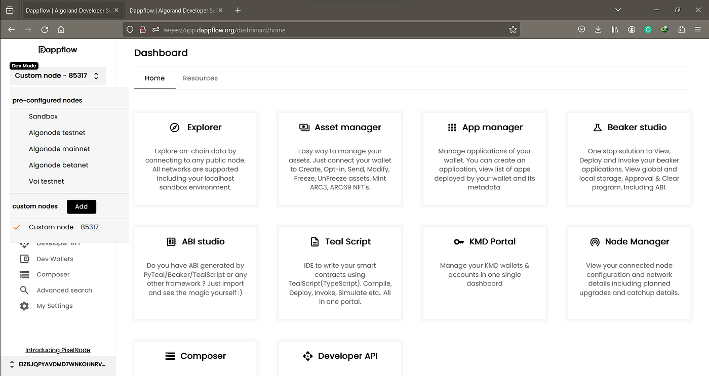The height and width of the screenshot is (376, 709).
Task: Click the App manager card title
Action: tap(492, 128)
